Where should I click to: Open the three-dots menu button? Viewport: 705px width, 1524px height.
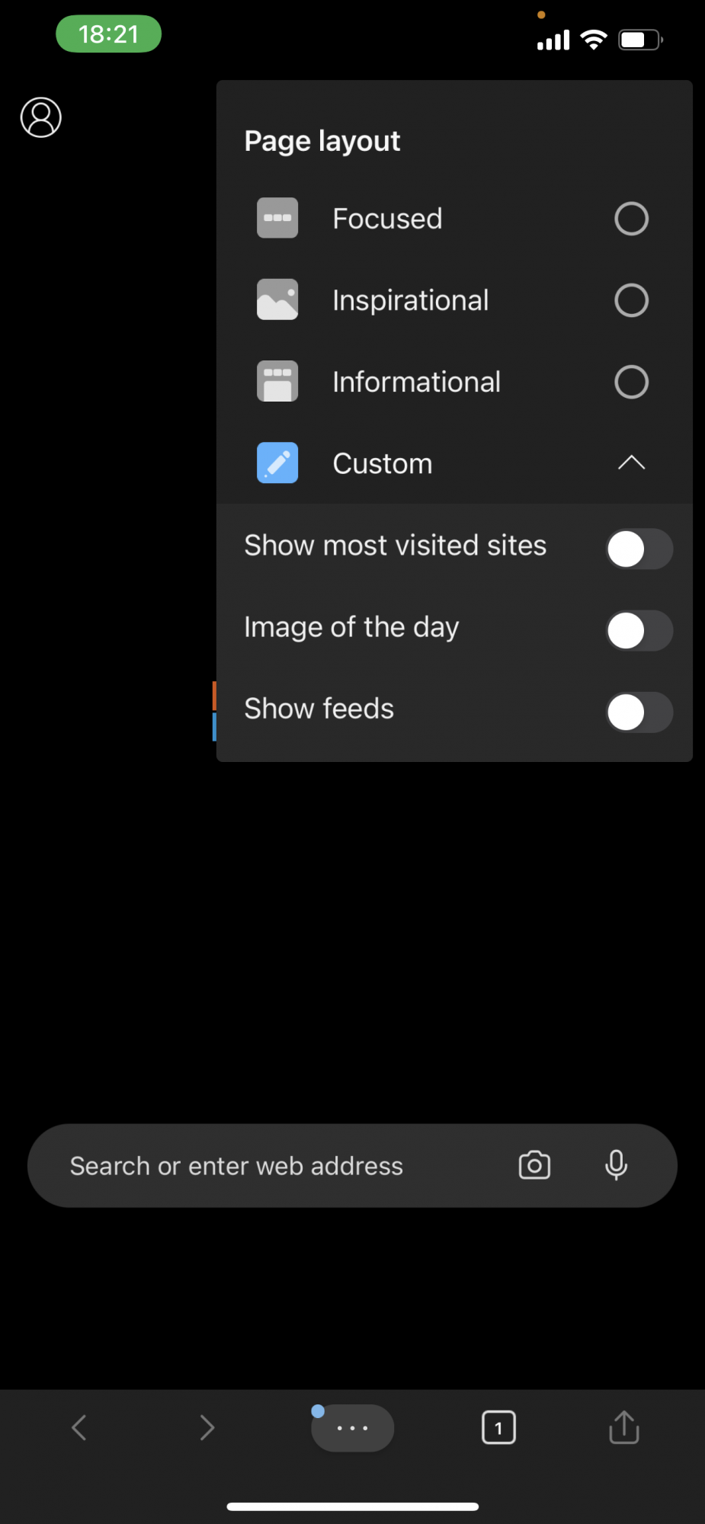[352, 1427]
